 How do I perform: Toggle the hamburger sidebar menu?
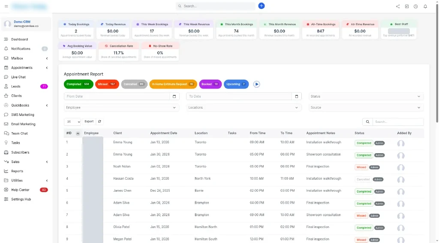[x=6, y=6]
